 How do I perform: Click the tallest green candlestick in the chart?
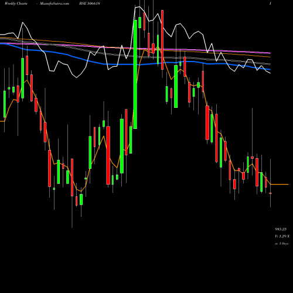click(135, 74)
